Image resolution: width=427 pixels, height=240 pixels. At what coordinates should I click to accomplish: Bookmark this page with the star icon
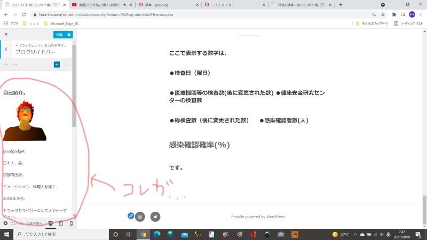coord(383,14)
